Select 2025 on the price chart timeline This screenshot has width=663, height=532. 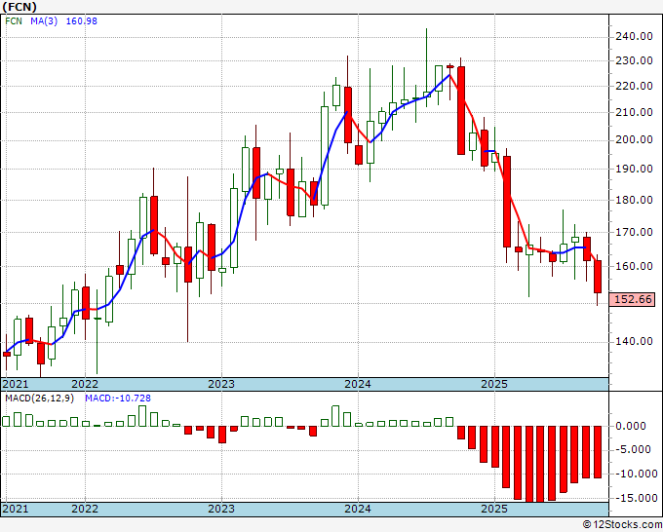click(493, 383)
